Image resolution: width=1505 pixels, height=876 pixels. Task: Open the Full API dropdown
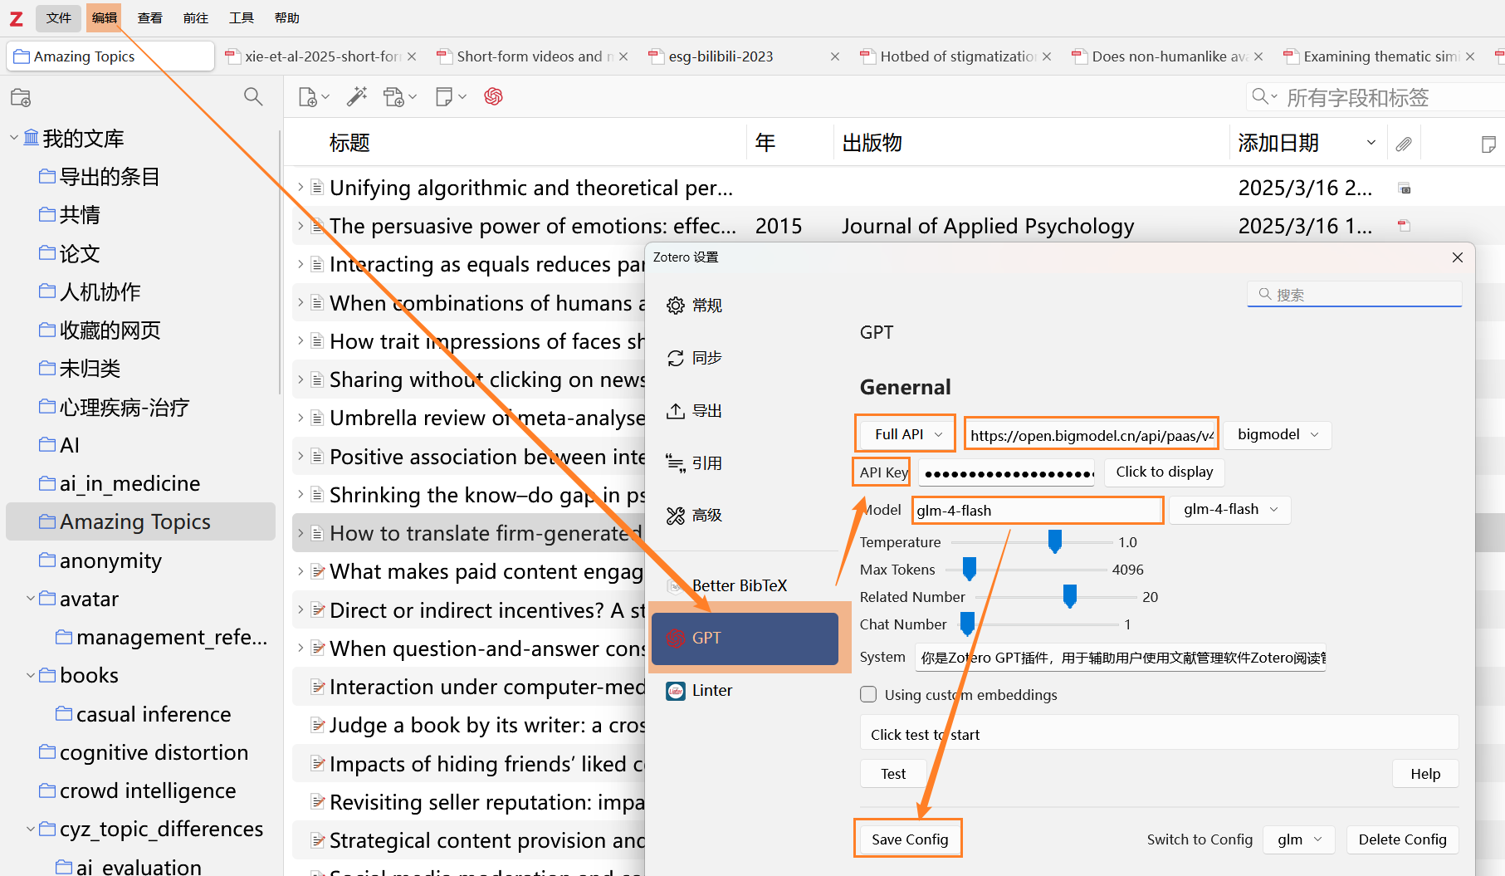point(906,434)
